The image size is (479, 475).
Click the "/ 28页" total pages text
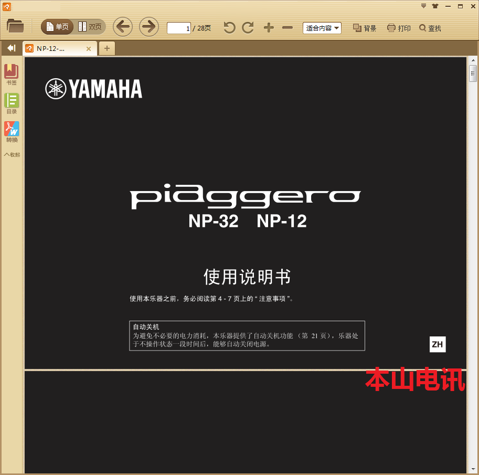(x=202, y=28)
